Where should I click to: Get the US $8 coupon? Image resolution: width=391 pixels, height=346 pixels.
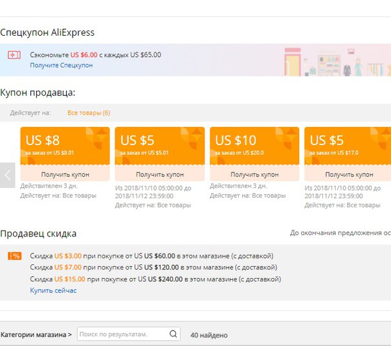click(65, 174)
